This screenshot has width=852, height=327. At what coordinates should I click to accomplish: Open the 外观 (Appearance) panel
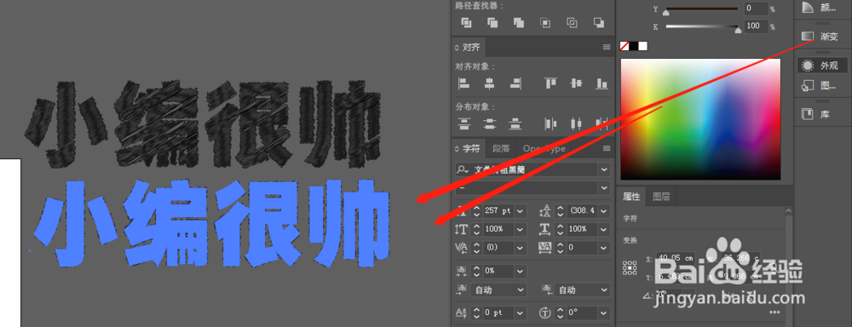(822, 66)
